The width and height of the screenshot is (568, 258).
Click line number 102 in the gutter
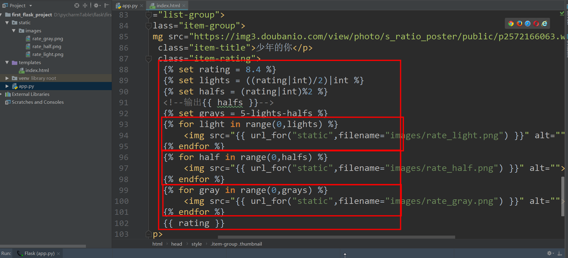[x=121, y=223]
